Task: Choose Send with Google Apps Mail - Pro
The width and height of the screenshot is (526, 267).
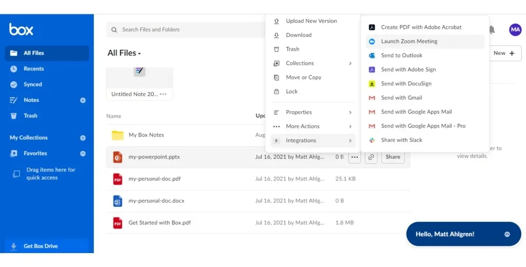Action: [x=425, y=126]
